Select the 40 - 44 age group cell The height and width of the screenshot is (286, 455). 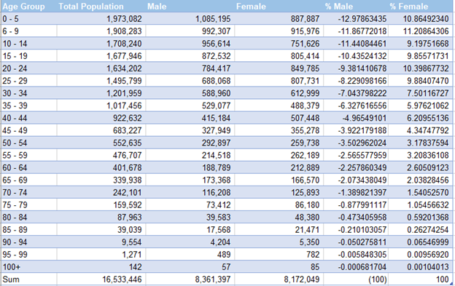[28, 118]
